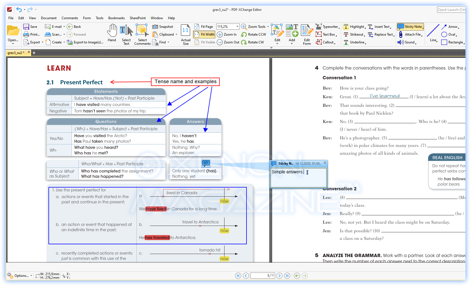Select the Rectangle shape tool
Screen dimensions: 471x286
[x=453, y=42]
